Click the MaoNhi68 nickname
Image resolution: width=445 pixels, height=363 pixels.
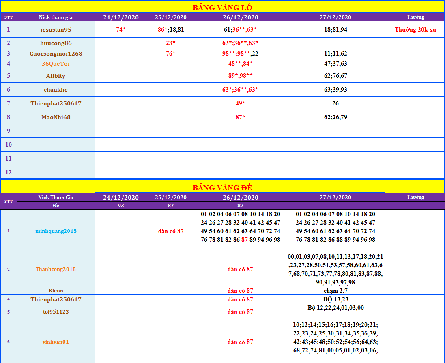click(x=56, y=117)
